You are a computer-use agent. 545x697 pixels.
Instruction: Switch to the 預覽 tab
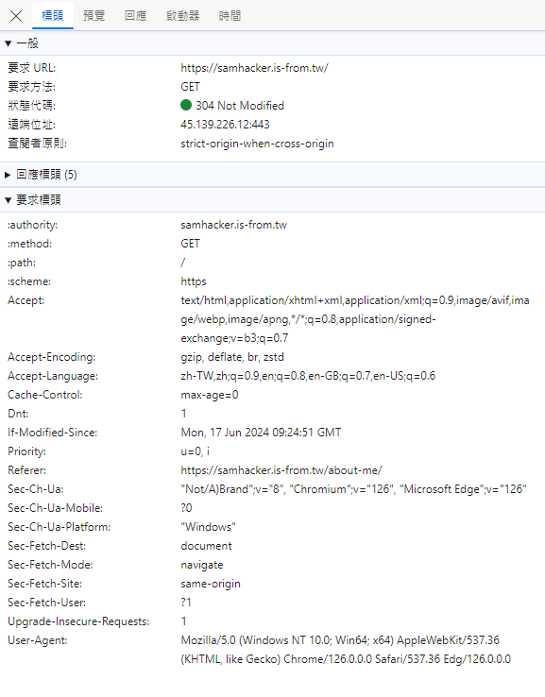[94, 16]
